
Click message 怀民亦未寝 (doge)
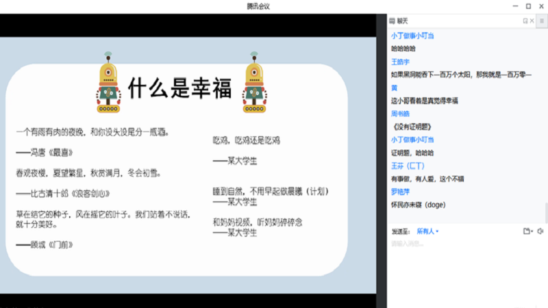419,205
